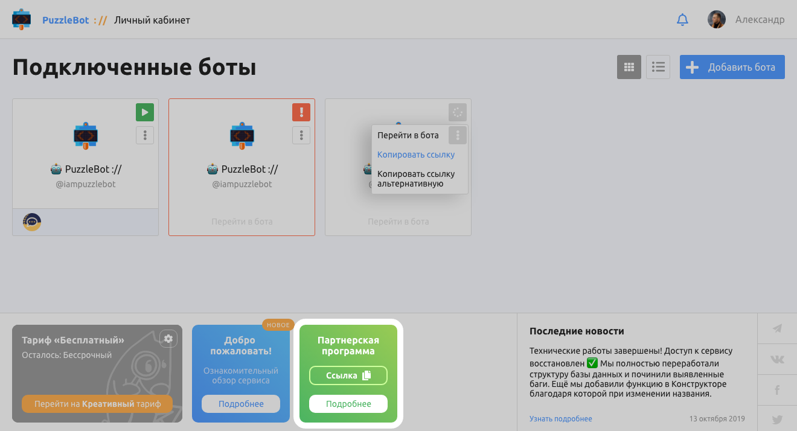797x431 pixels.
Task: Click the Последние новости heading
Action: click(x=577, y=331)
